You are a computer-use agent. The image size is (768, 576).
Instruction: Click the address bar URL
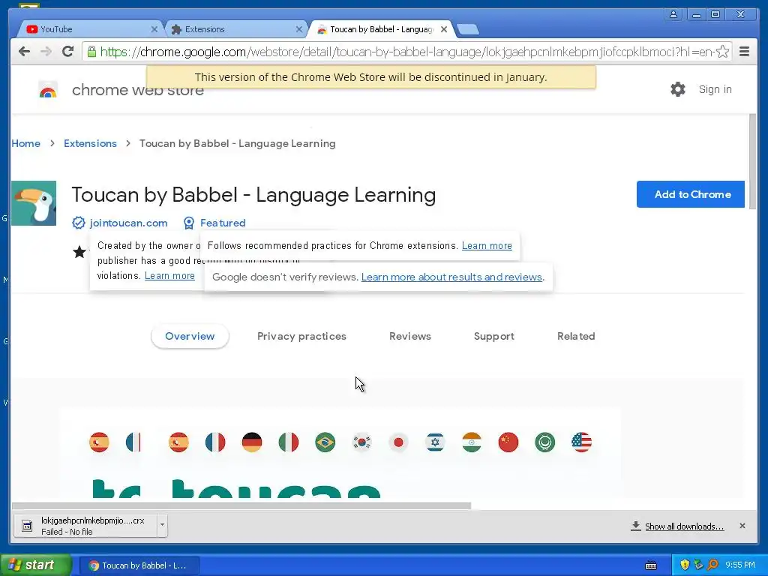406,52
